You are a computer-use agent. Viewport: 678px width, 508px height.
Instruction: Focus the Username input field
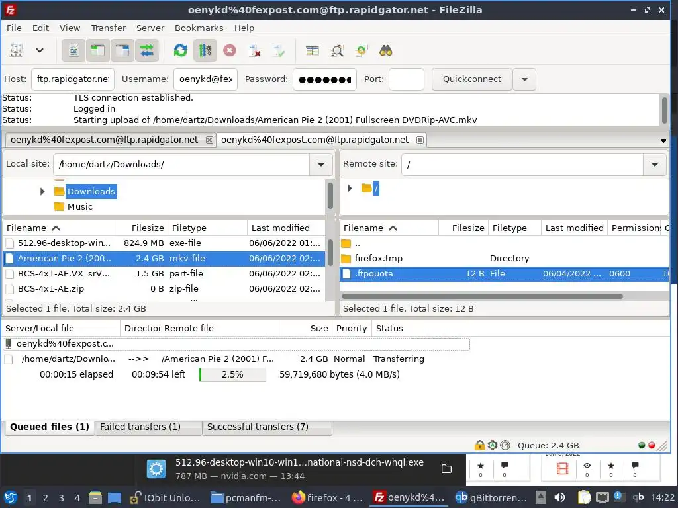[x=205, y=79]
